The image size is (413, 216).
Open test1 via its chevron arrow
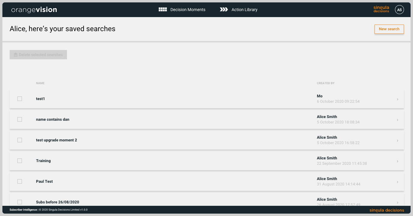click(x=397, y=99)
